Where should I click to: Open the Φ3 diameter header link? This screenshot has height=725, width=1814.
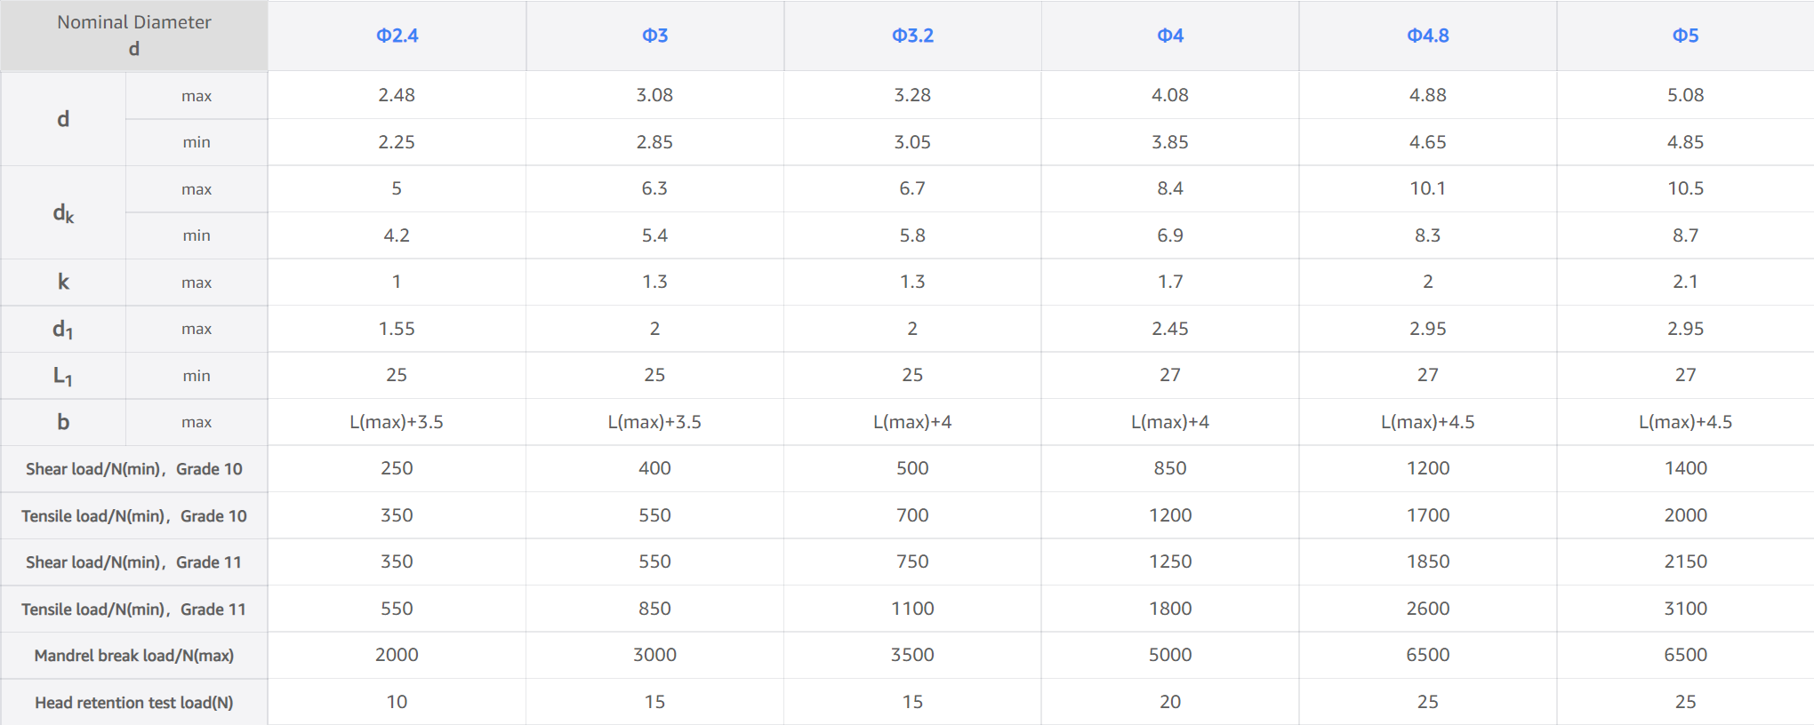pos(654,36)
